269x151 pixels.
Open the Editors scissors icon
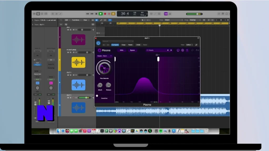pyautogui.click(x=60, y=14)
